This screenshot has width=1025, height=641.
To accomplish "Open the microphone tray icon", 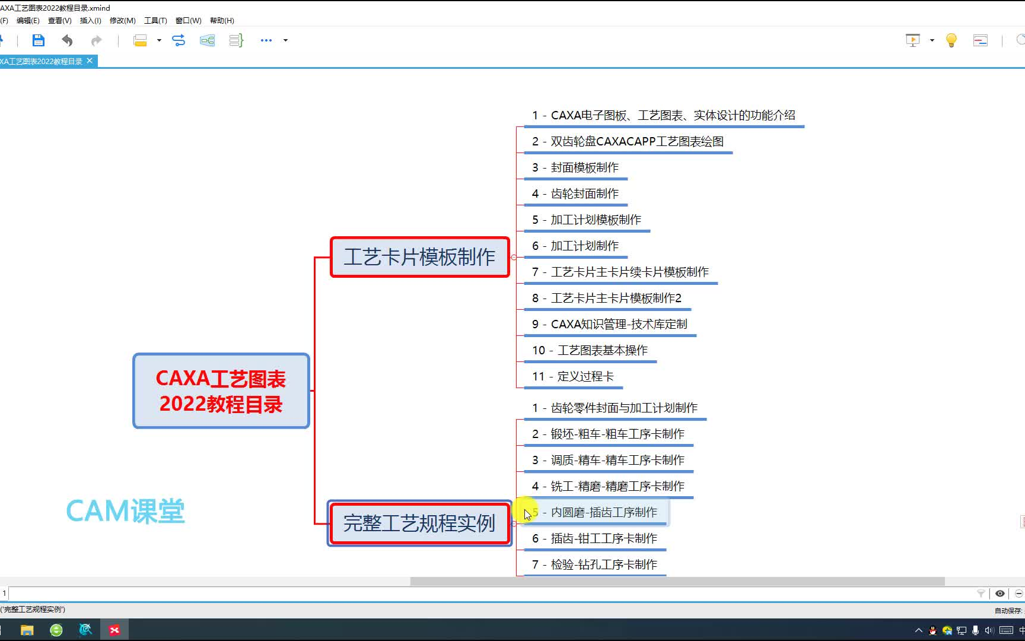I will [x=975, y=630].
